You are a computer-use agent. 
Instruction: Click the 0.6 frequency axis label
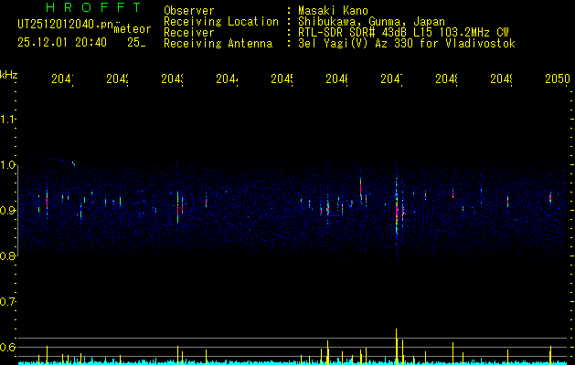click(7, 347)
